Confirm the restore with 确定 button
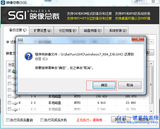 [104, 85]
